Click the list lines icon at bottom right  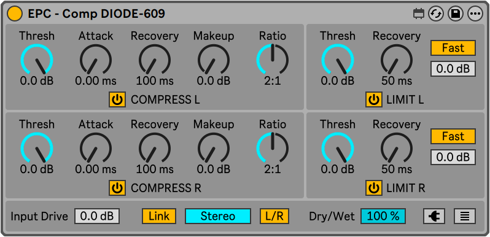coord(465,216)
